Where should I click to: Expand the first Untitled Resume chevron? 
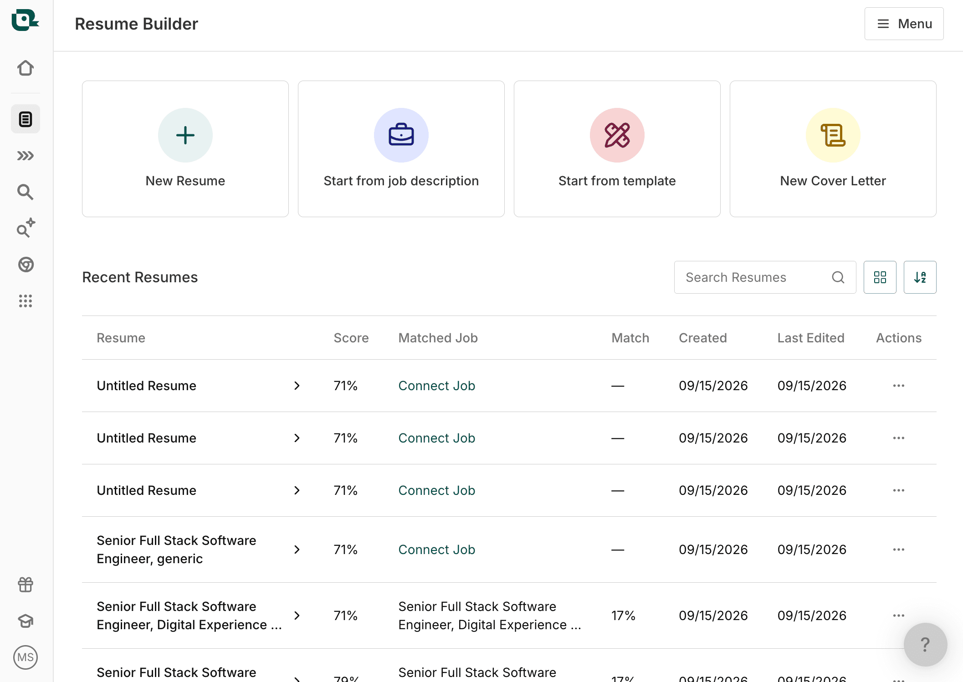[297, 386]
